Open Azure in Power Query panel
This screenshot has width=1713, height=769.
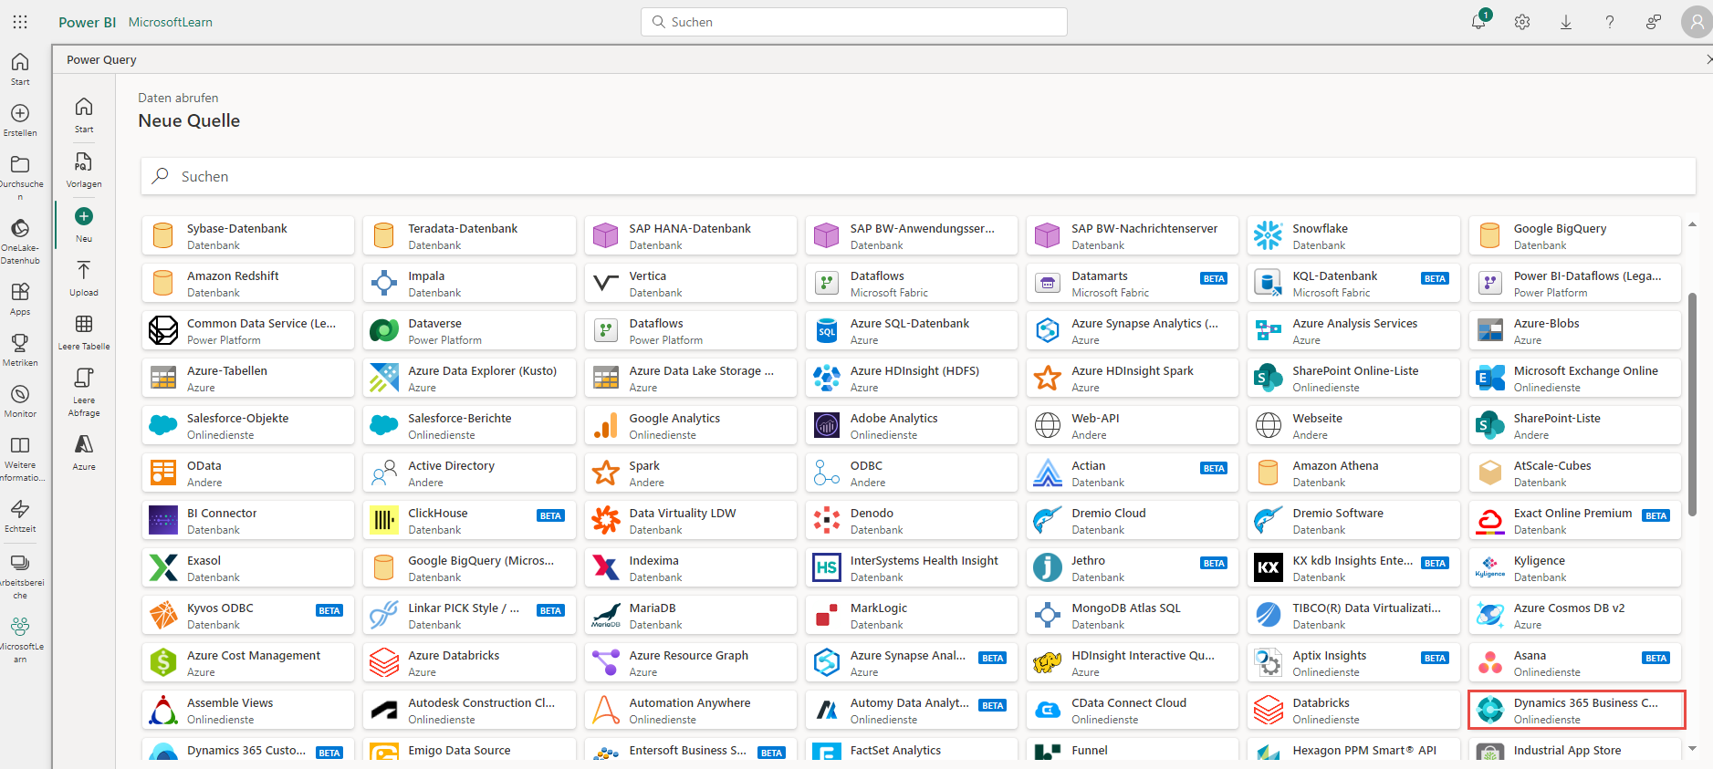coord(84,452)
